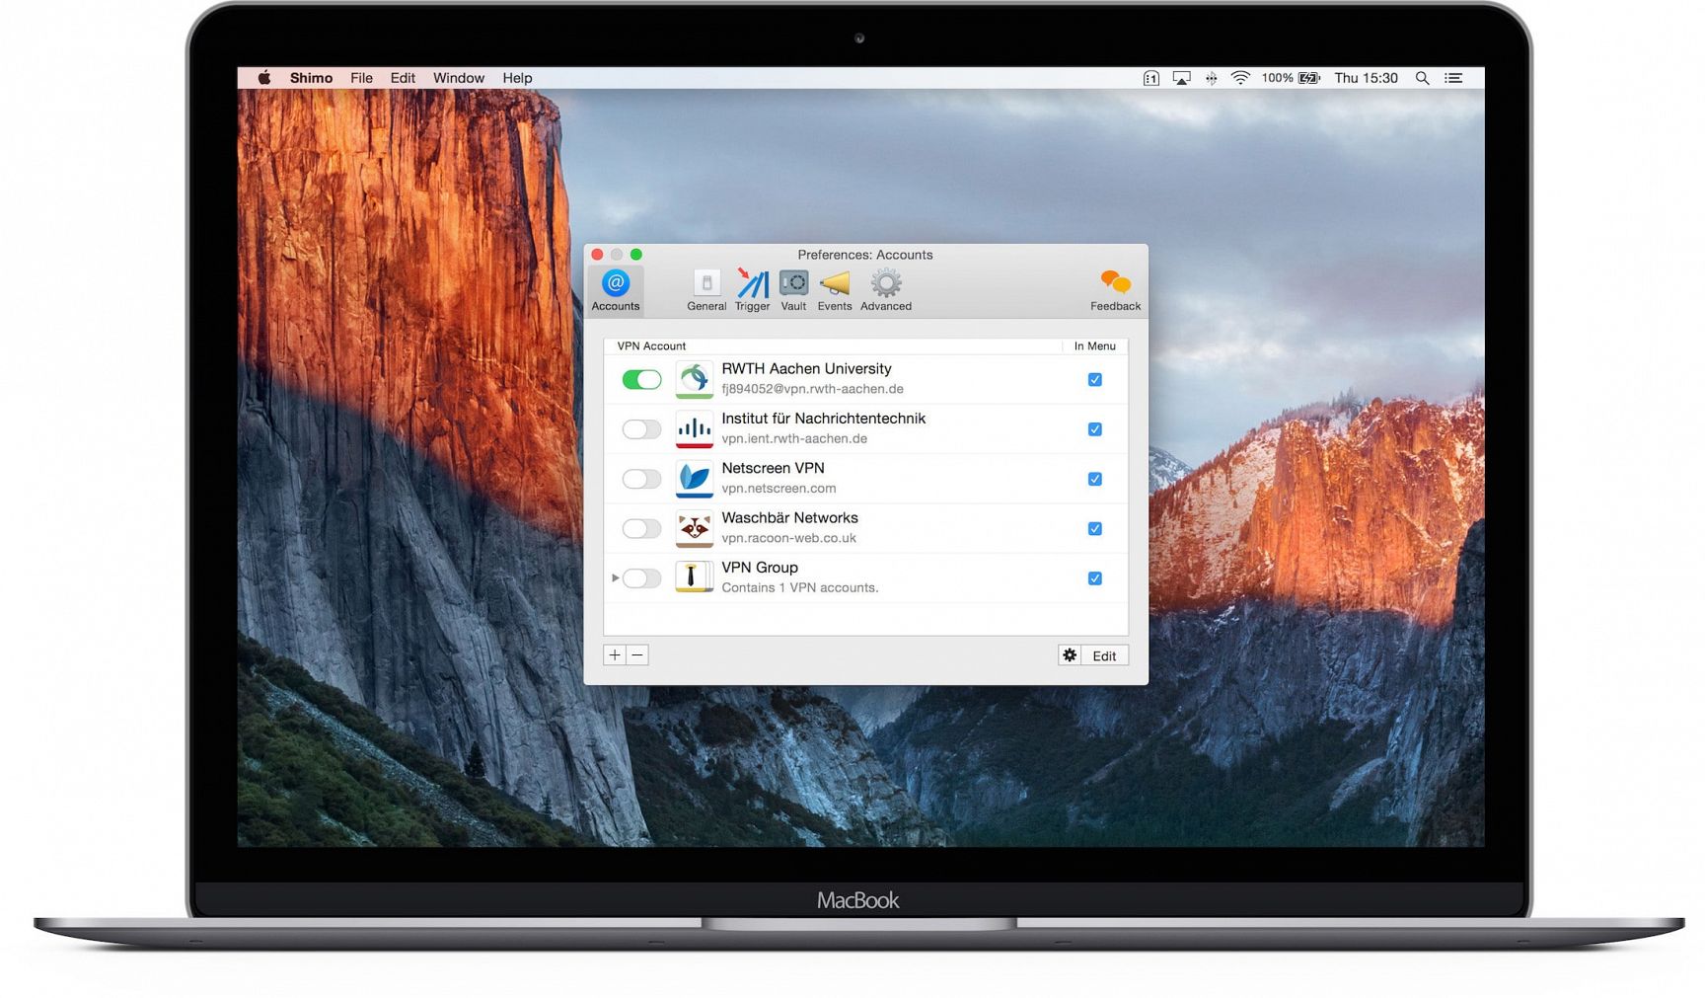Click the vpn.netscreen.com address
Image resolution: width=1705 pixels, height=998 pixels.
[x=778, y=489]
